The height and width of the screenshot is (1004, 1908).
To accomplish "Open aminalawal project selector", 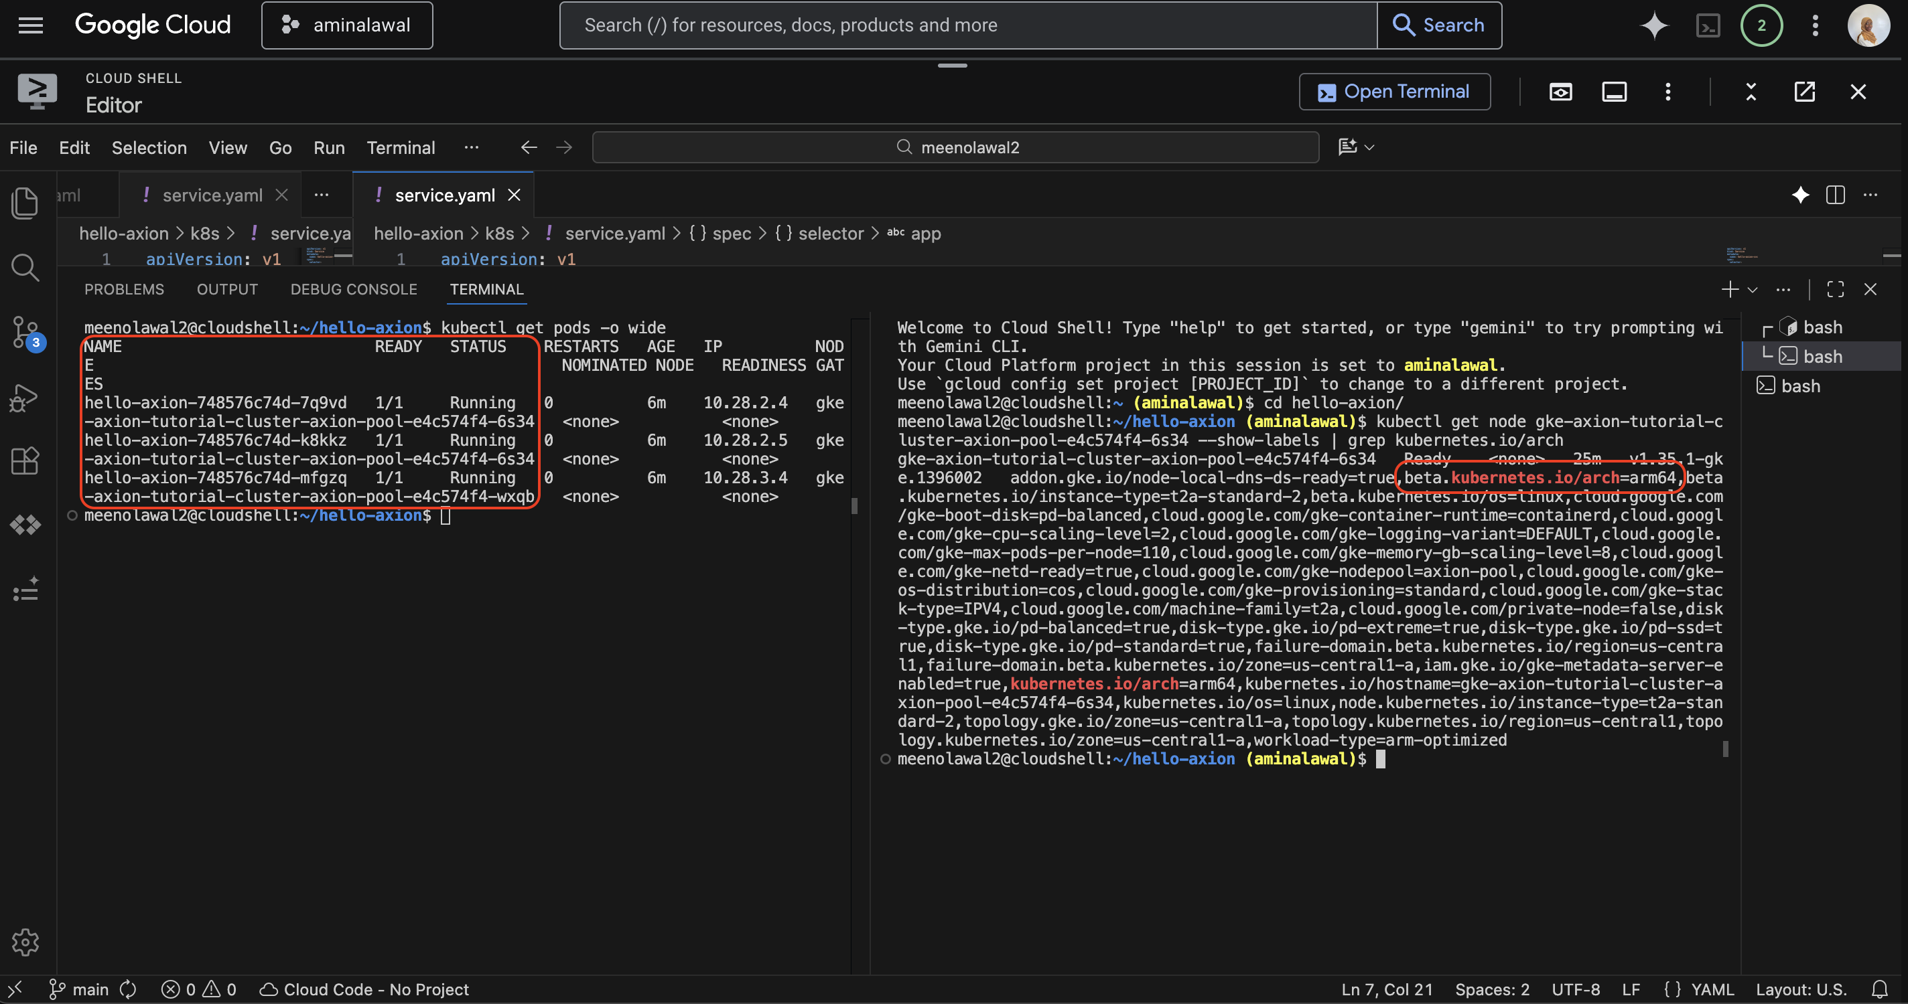I will [x=346, y=25].
